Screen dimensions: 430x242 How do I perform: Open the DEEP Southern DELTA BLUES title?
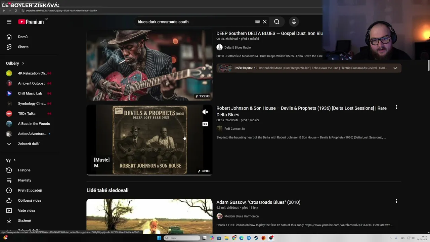pos(269,33)
